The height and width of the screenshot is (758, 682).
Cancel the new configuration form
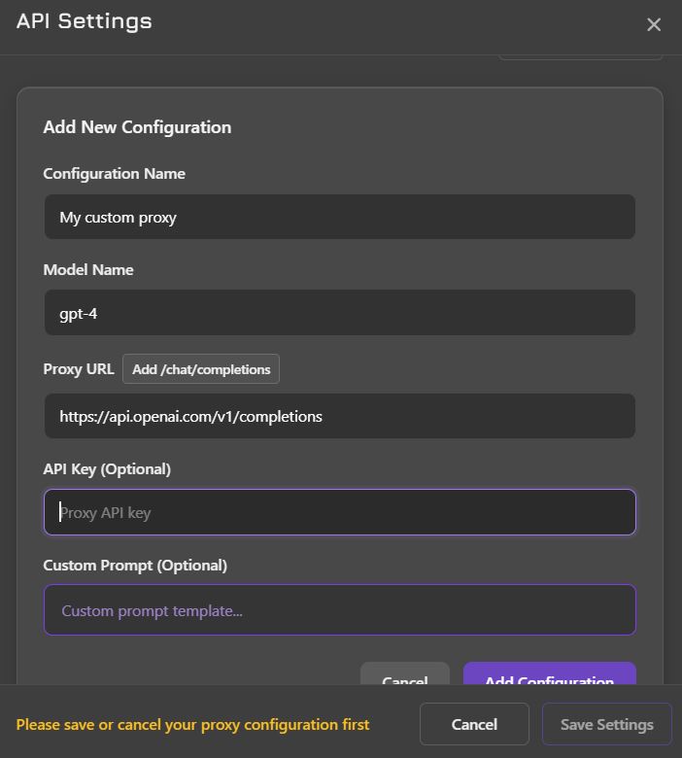405,673
